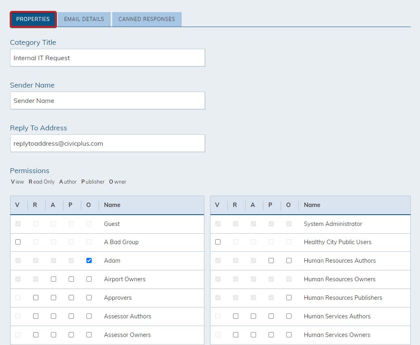Check View for Healthy City Public Users
This screenshot has height=345, width=420.
(x=218, y=242)
